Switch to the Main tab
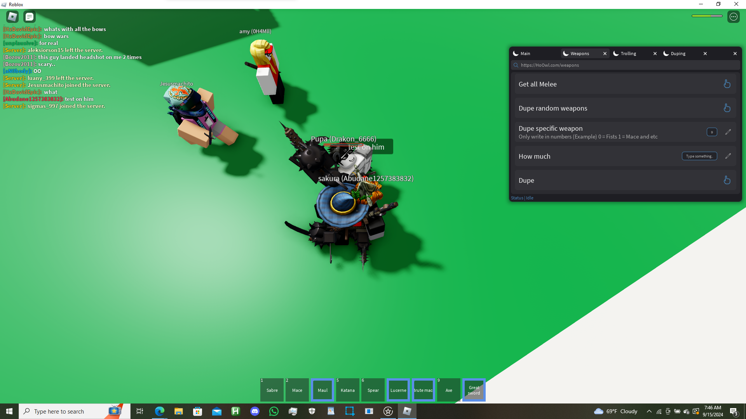This screenshot has height=419, width=746. pyautogui.click(x=525, y=54)
